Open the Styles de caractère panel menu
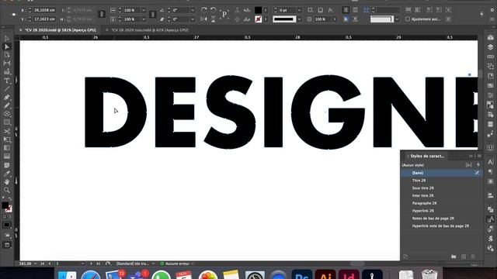This screenshot has height=279, width=497. [479, 156]
